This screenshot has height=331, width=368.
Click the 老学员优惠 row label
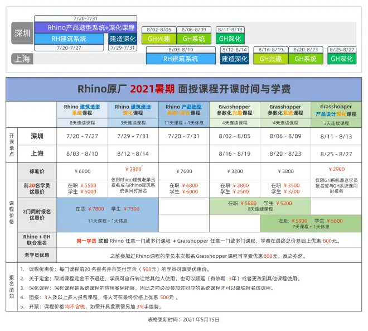tap(37, 255)
